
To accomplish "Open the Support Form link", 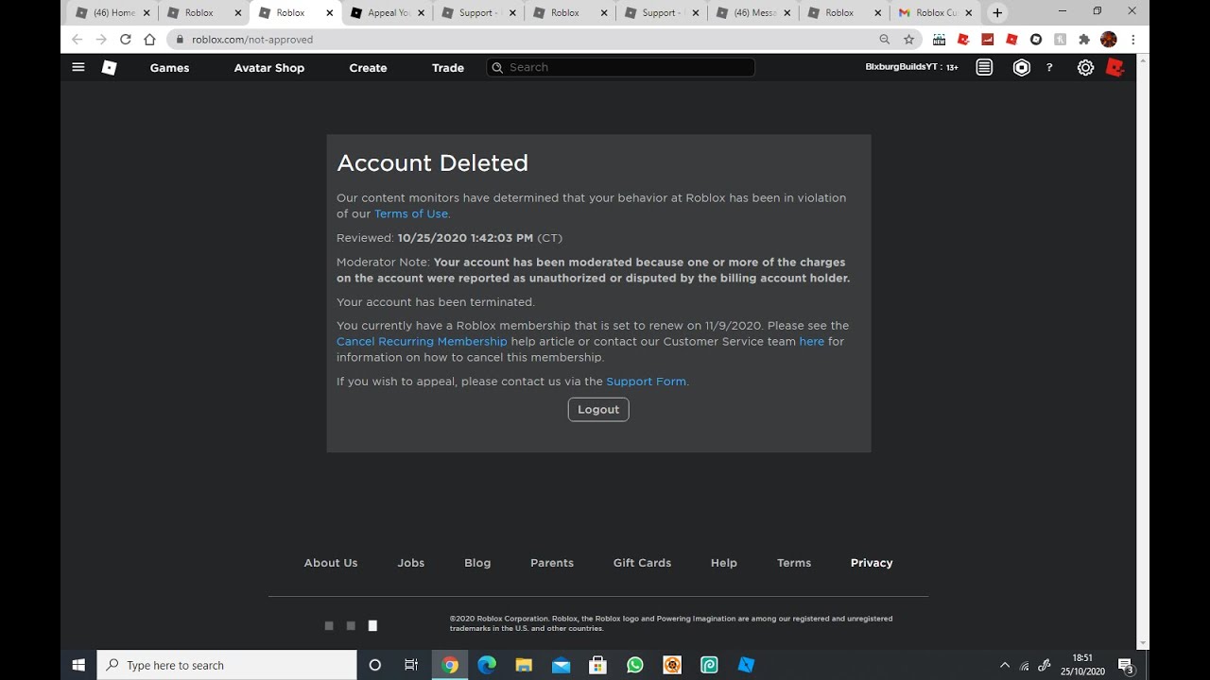I will coord(647,382).
